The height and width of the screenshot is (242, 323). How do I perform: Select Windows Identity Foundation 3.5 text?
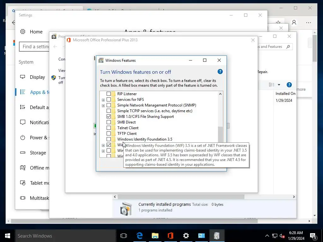[145, 139]
